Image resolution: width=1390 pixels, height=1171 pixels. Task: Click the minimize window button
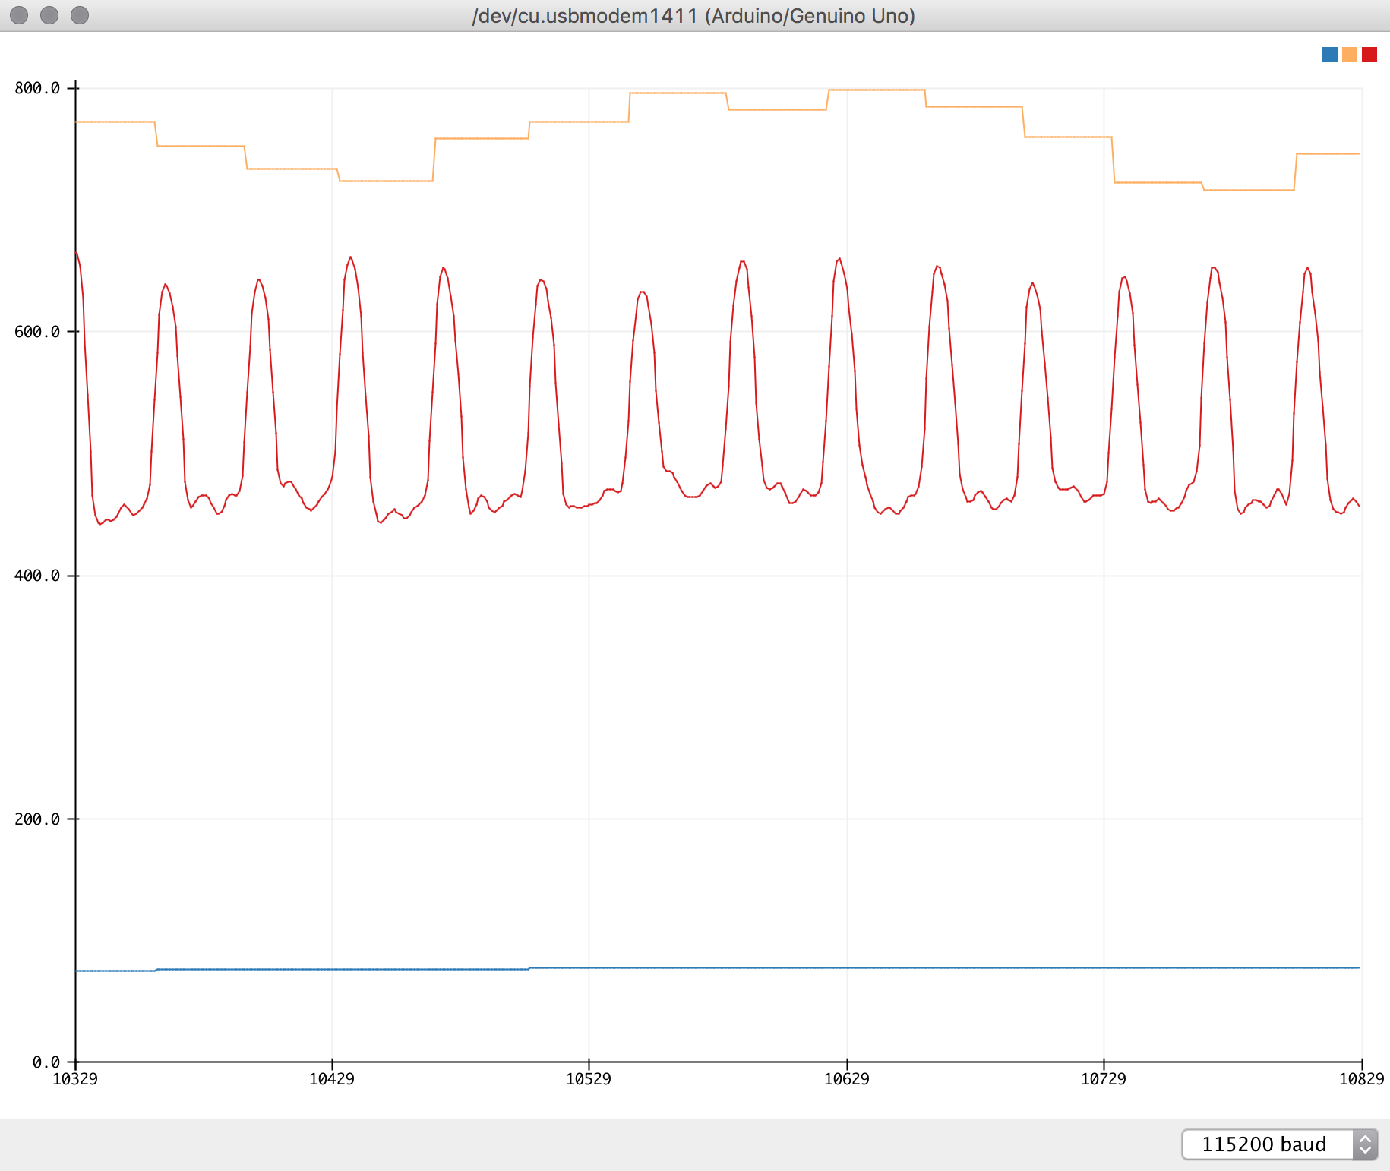(49, 15)
